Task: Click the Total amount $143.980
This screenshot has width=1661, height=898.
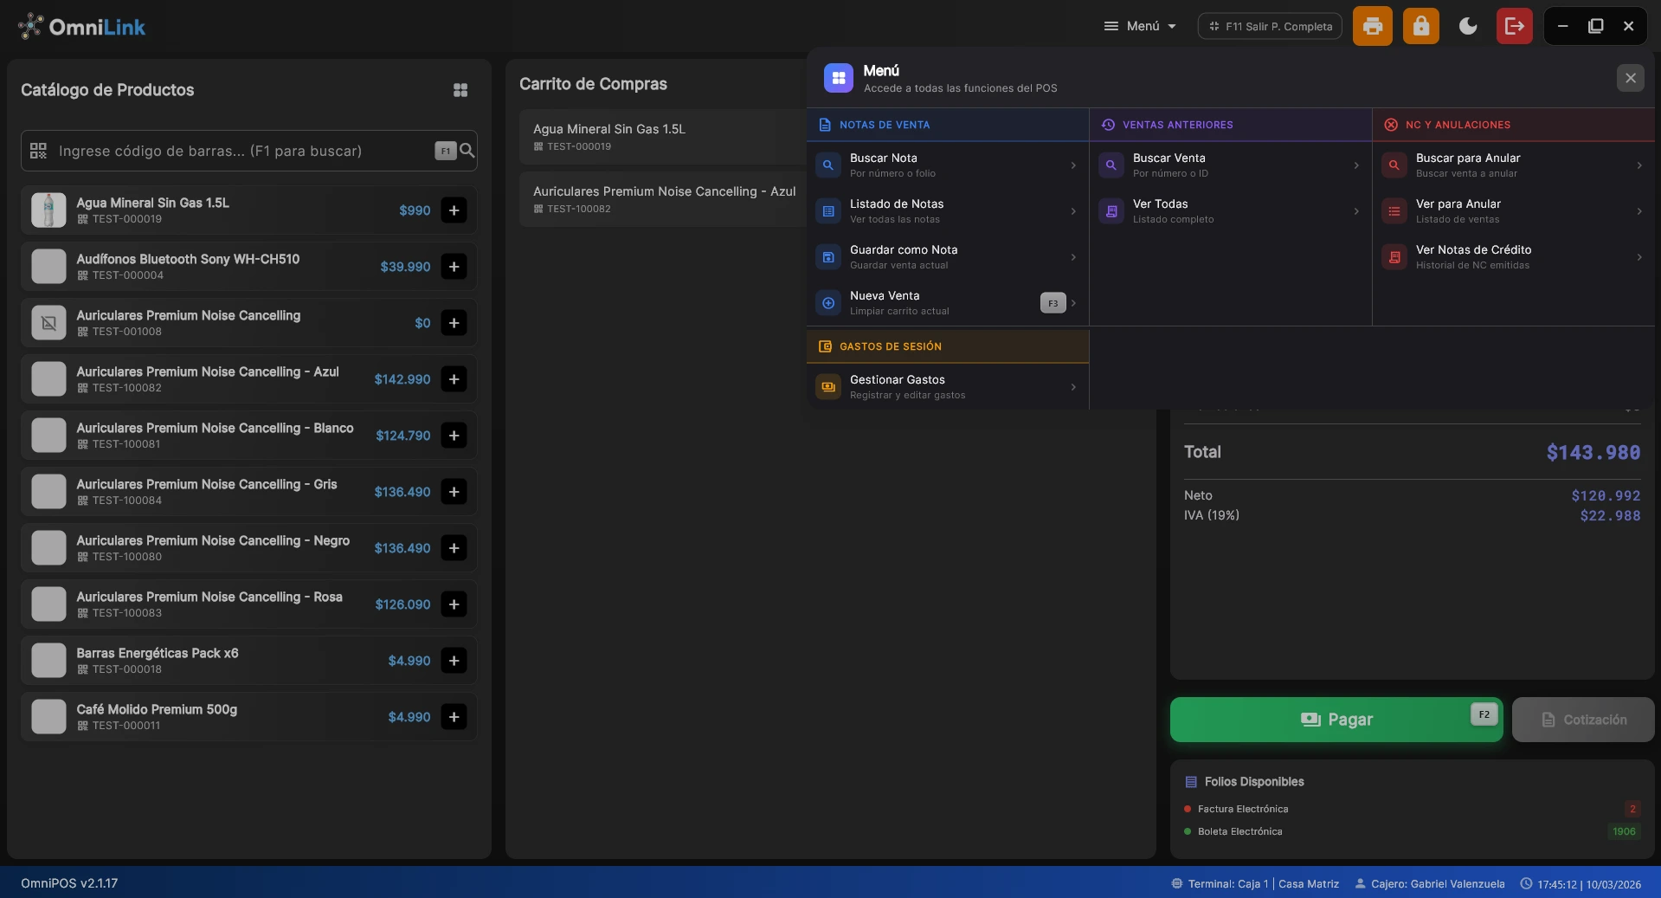Action: (1593, 452)
